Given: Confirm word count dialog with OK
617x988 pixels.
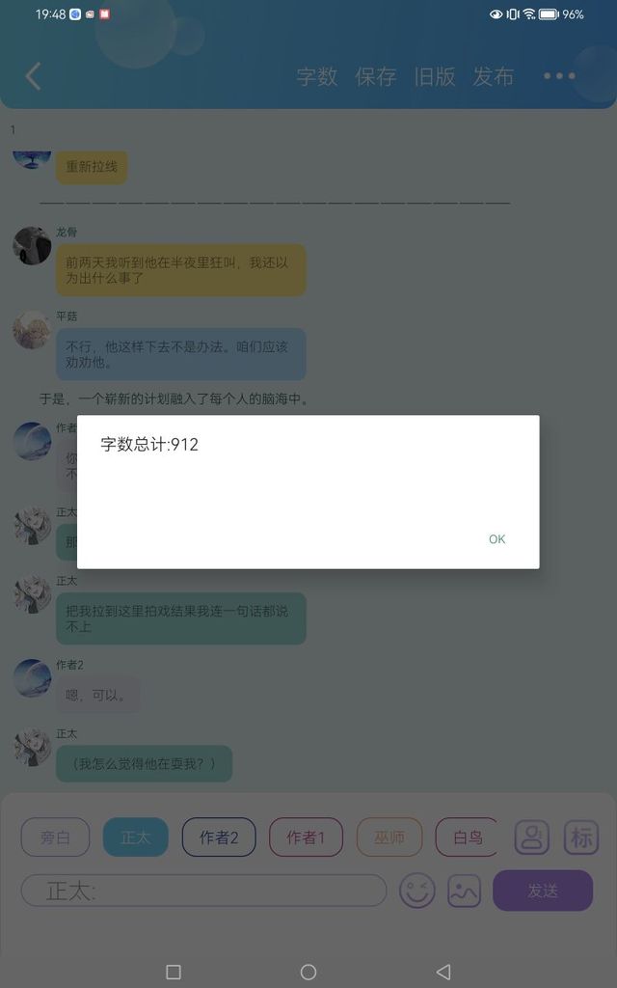Looking at the screenshot, I should [496, 538].
